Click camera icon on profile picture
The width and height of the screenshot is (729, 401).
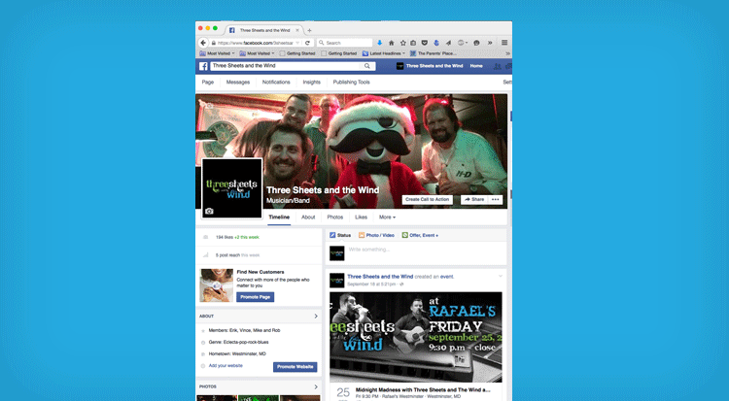tap(209, 211)
